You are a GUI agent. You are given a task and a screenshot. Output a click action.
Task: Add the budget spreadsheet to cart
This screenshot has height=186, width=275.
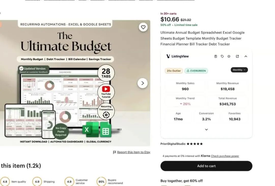pyautogui.click(x=206, y=166)
